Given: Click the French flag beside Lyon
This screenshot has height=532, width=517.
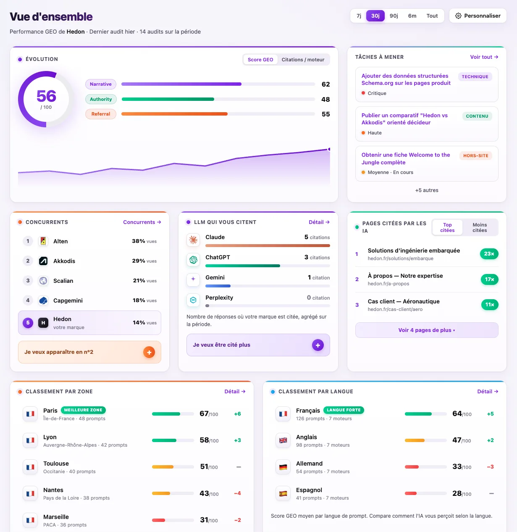Looking at the screenshot, I should [30, 440].
